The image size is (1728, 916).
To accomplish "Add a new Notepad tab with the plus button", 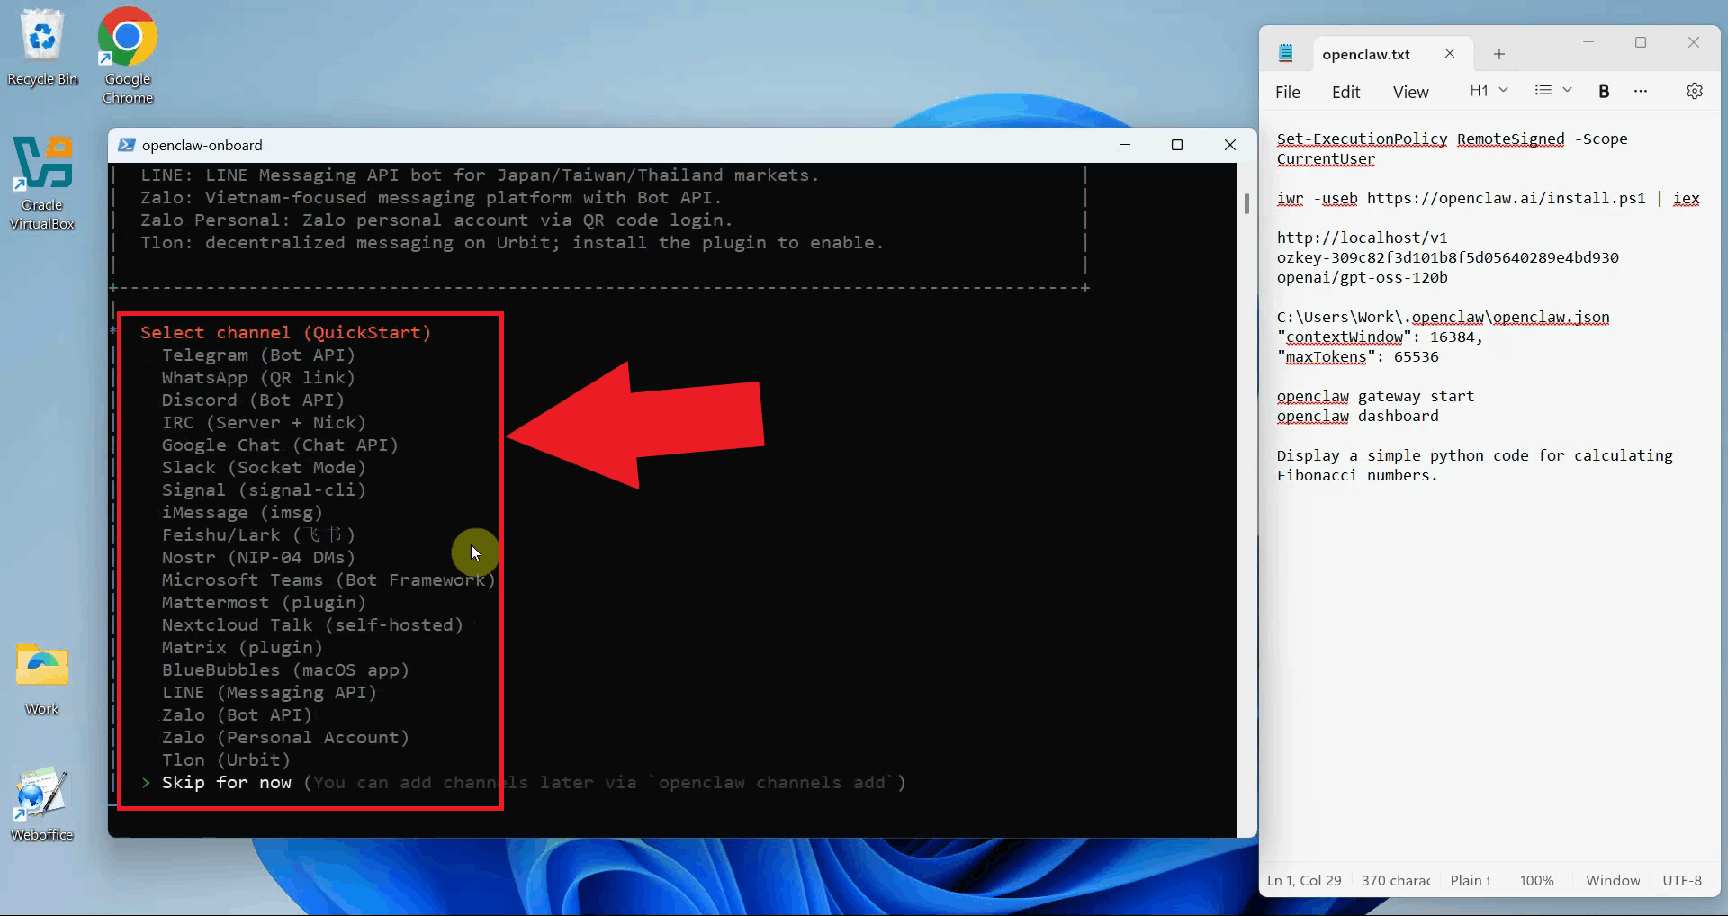I will click(1498, 54).
